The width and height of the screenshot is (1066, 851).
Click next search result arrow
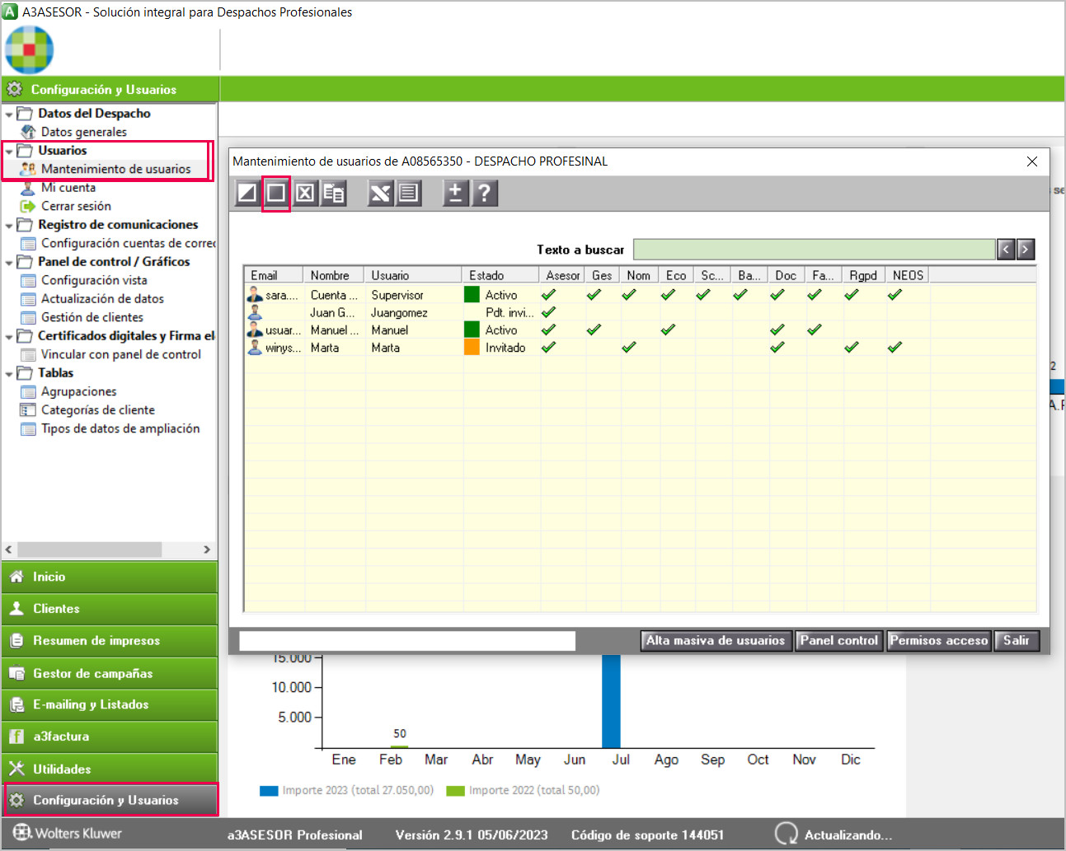click(1026, 249)
